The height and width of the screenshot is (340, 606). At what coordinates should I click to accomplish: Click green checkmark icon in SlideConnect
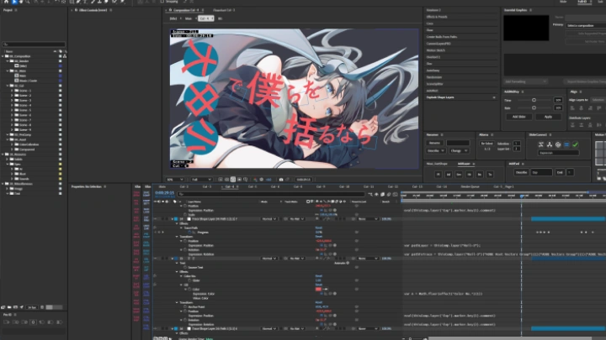tap(575, 144)
